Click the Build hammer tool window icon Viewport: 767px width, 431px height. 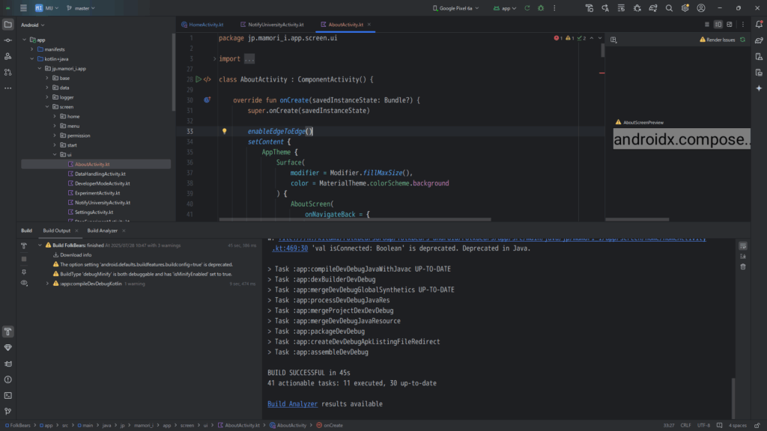coord(8,331)
